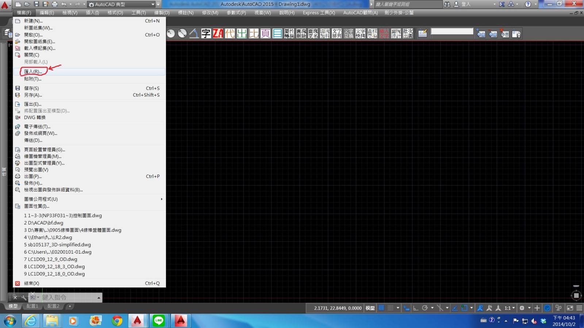Click the view icon with red X
584x328 pixels.
click(x=504, y=34)
